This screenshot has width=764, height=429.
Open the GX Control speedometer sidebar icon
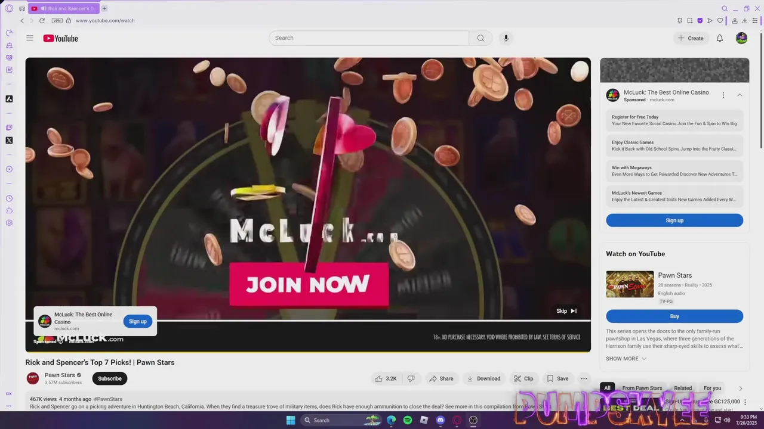(x=9, y=33)
